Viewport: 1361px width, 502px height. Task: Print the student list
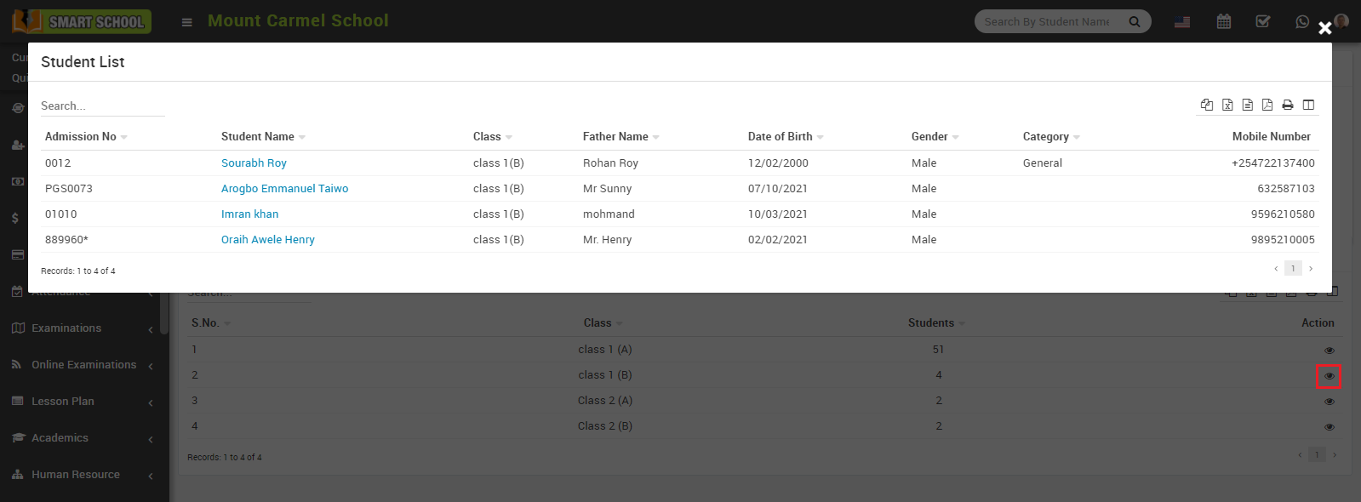tap(1288, 105)
